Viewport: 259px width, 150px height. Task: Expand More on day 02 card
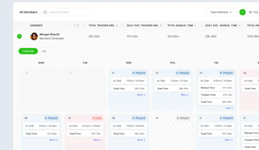pyautogui.click(x=185, y=95)
